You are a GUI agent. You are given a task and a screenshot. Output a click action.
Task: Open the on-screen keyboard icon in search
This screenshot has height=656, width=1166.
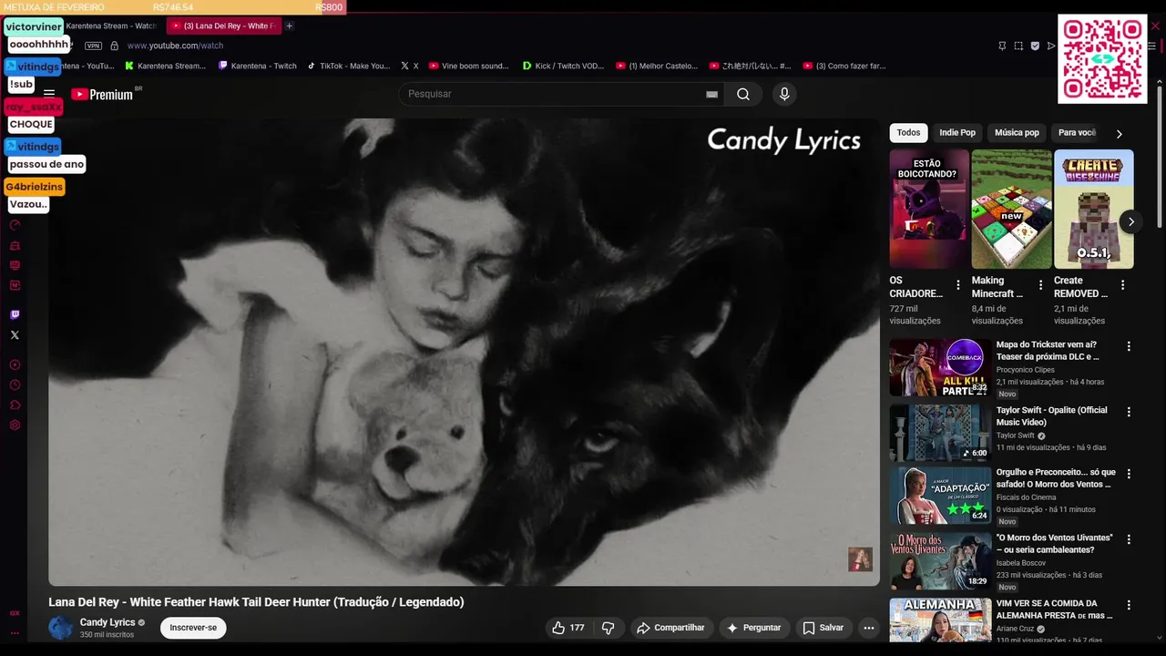click(x=711, y=94)
